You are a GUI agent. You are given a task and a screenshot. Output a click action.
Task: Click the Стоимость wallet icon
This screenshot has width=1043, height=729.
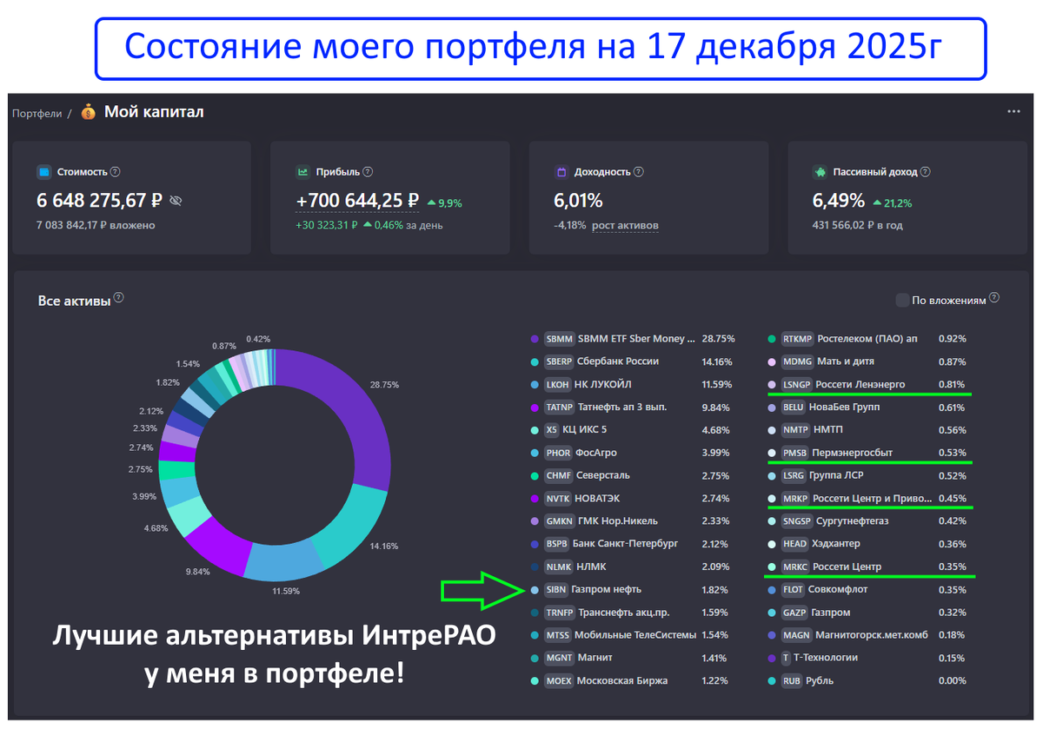[43, 172]
